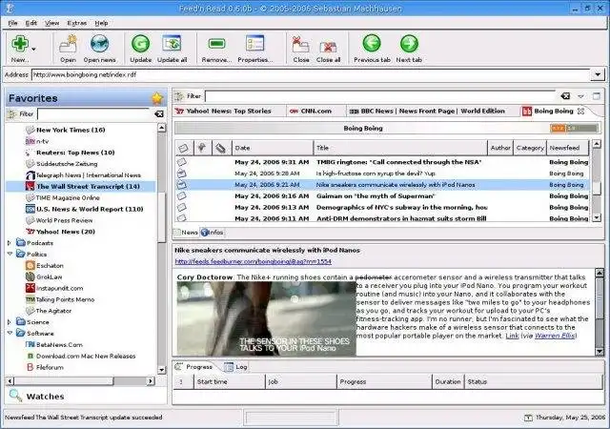Click the Favorites filter text field
The image size is (610, 429).
[93, 114]
